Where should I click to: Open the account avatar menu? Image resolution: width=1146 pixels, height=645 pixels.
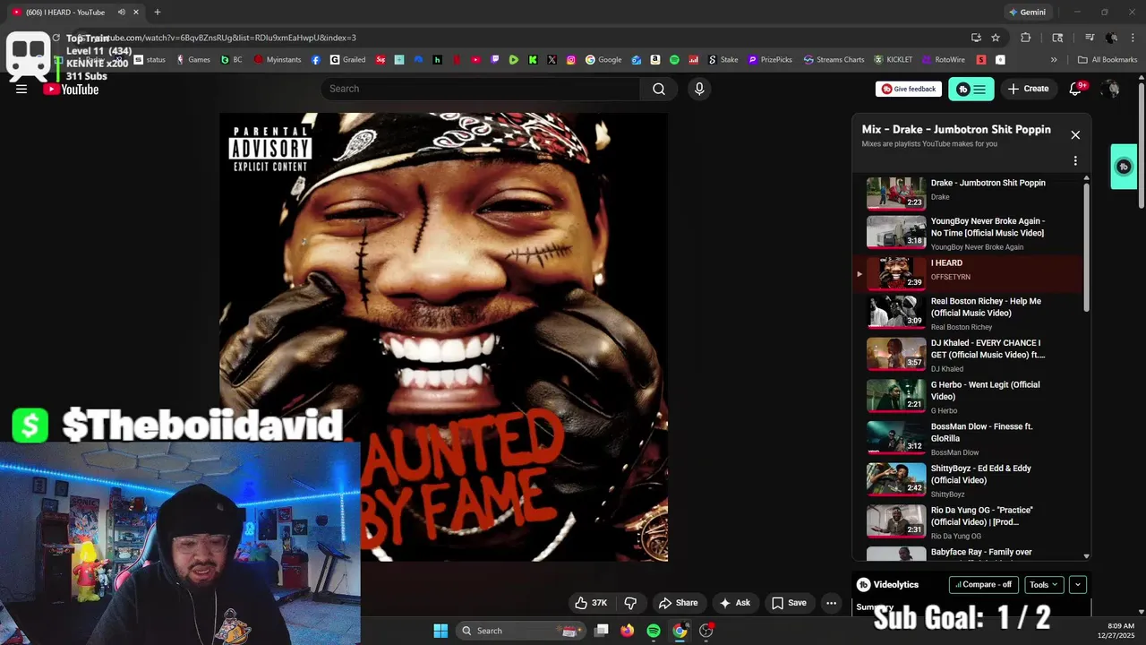point(1110,89)
